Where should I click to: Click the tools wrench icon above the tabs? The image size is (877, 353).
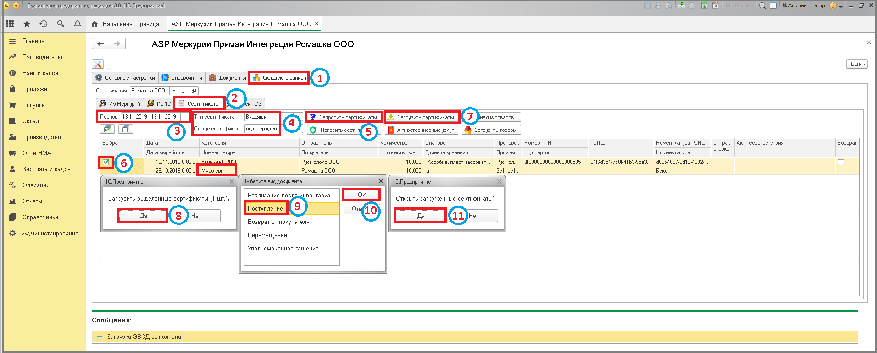click(x=98, y=64)
